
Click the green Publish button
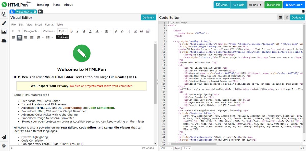pos(273,5)
